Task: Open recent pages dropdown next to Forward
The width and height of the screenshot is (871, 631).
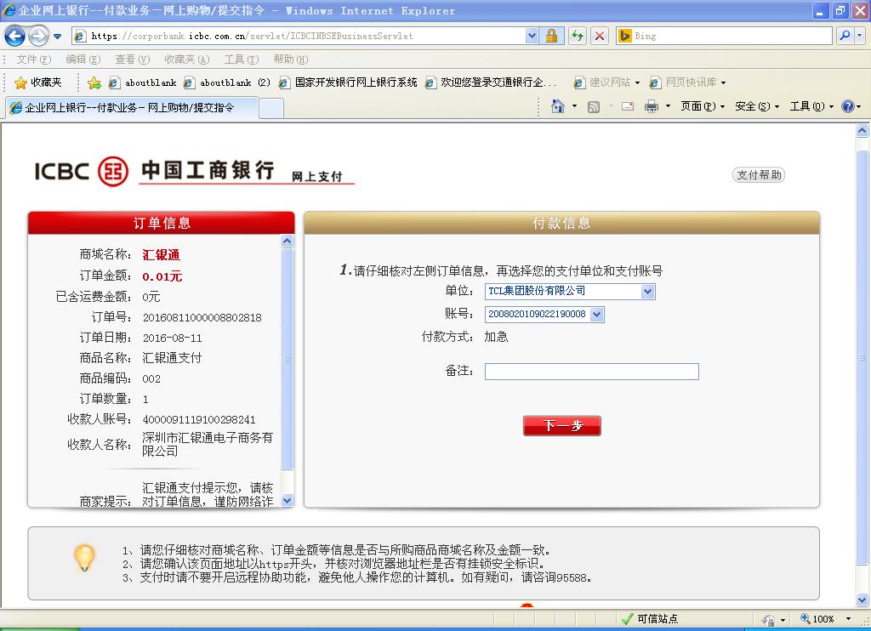Action: pos(57,37)
